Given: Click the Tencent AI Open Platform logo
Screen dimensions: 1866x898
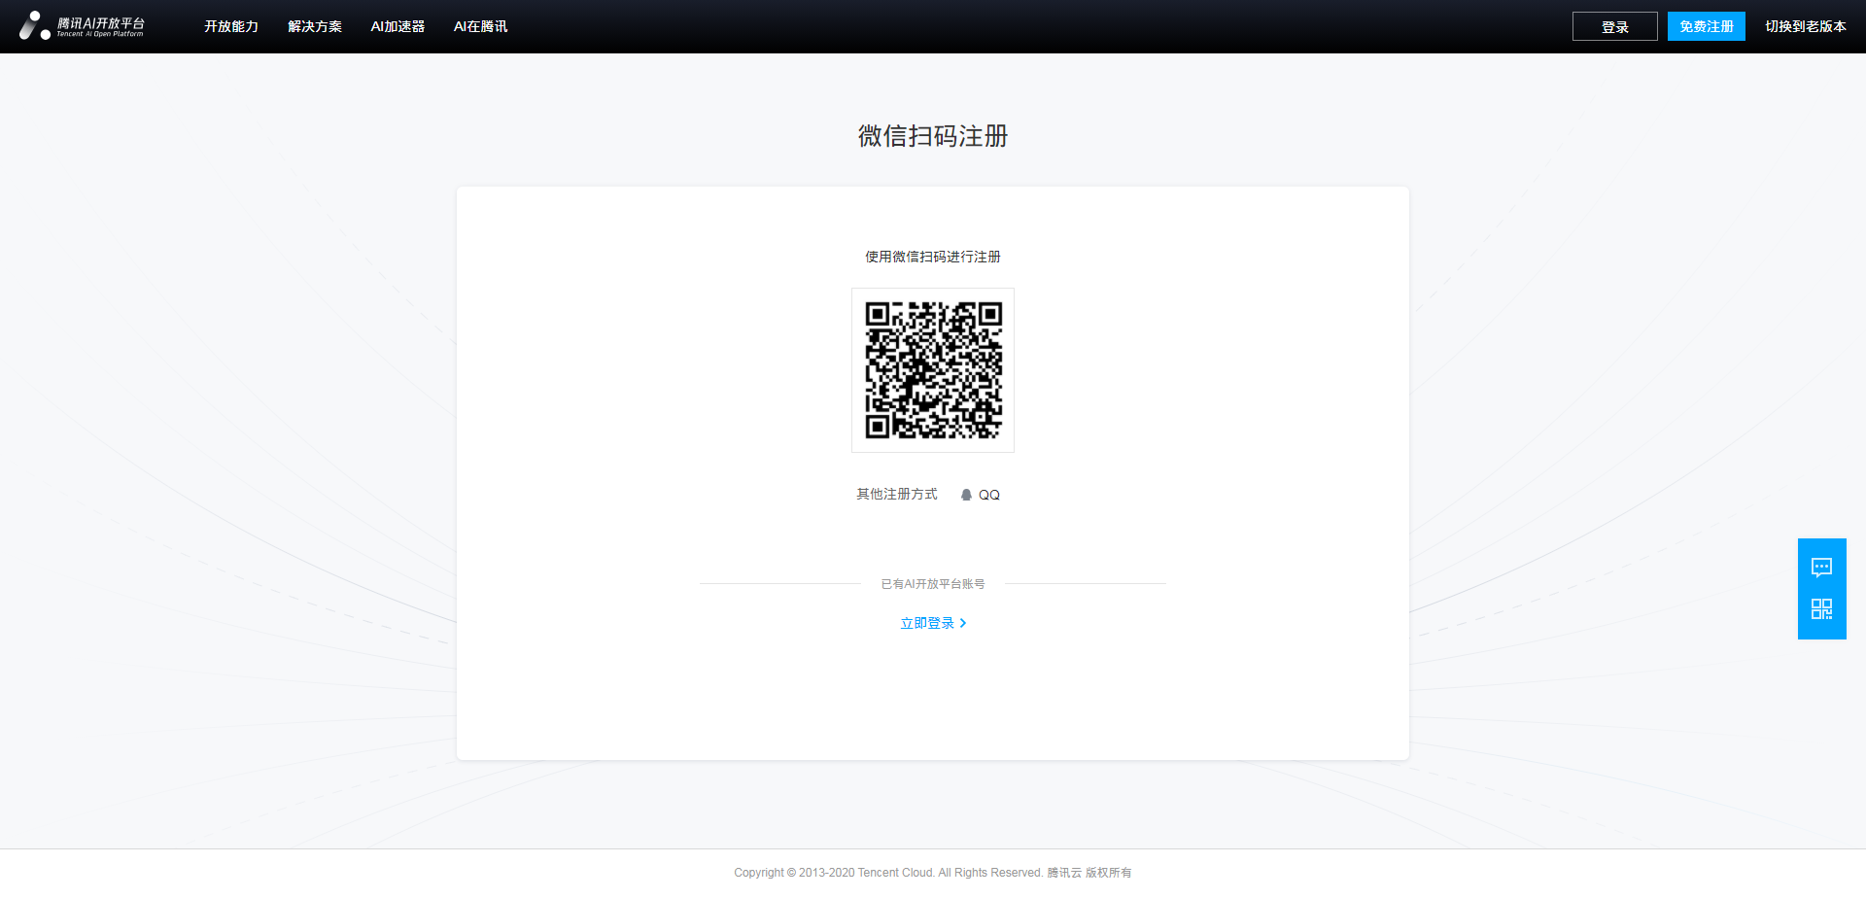Looking at the screenshot, I should tap(82, 26).
